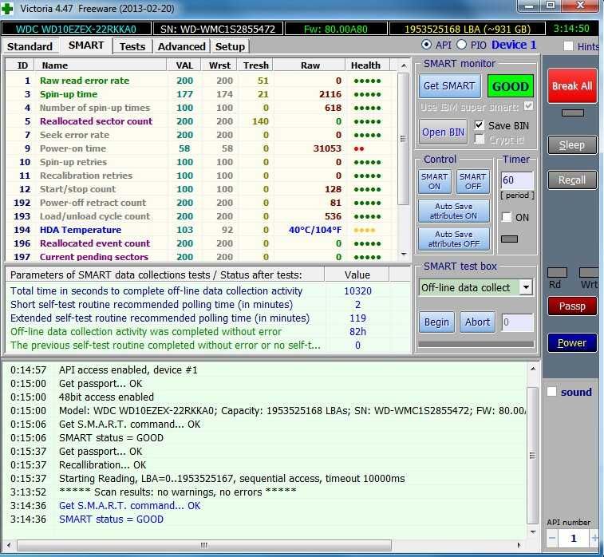Click the blue Power button
Viewport: 604px width, 557px height.
click(572, 342)
